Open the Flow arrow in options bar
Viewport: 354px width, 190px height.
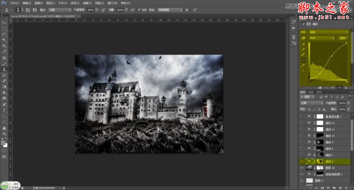(126, 10)
